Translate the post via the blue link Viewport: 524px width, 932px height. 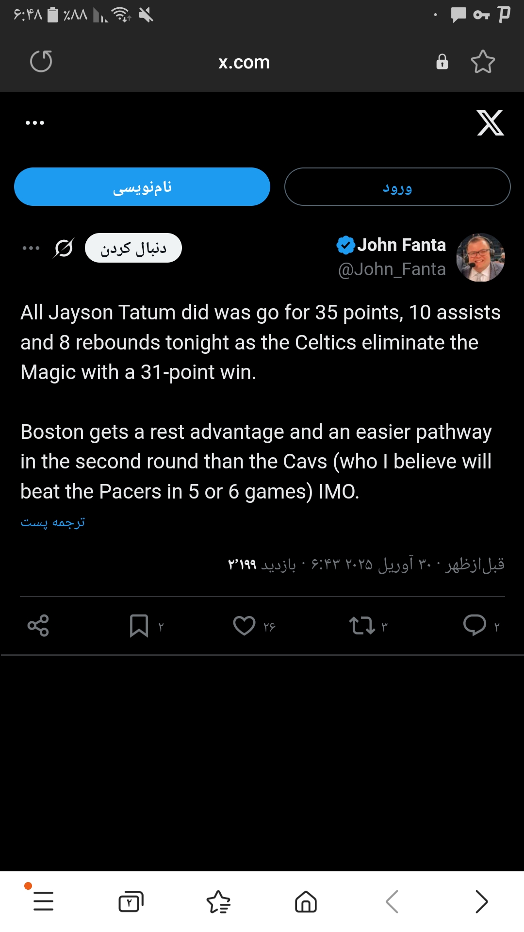pyautogui.click(x=53, y=522)
